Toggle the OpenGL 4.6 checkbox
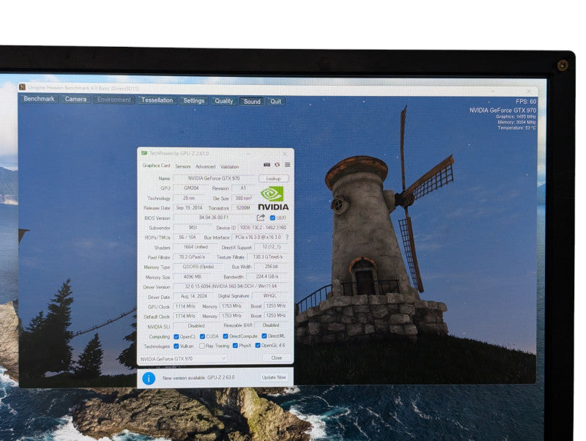 click(258, 345)
